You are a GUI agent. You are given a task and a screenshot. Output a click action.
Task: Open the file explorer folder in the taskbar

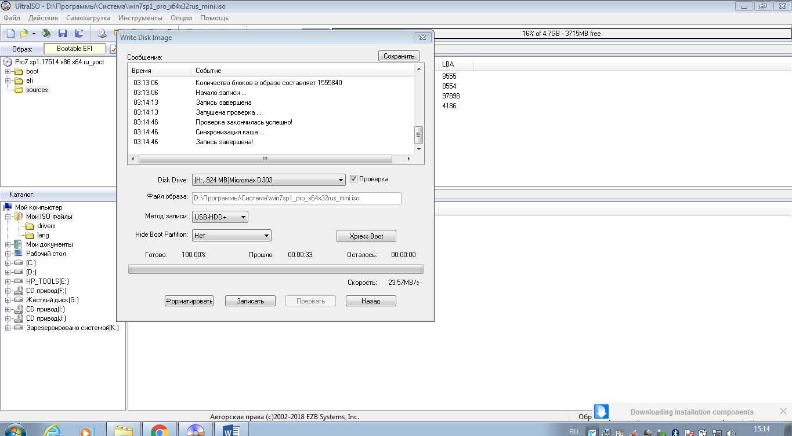(x=123, y=430)
